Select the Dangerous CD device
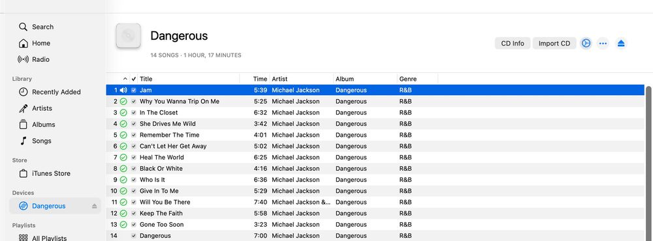 coord(55,206)
